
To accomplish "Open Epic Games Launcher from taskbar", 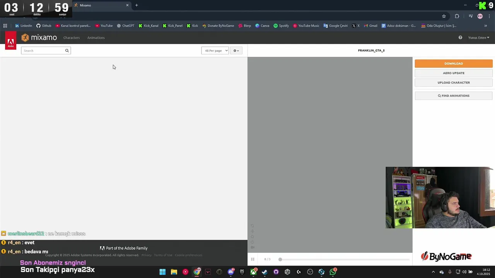I will 242,272.
